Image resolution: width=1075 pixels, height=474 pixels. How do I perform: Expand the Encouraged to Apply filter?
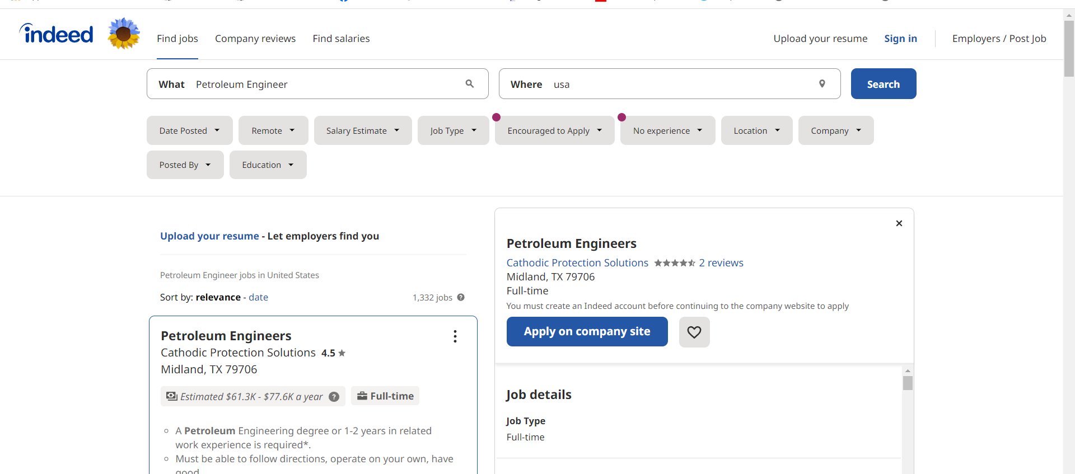click(555, 130)
